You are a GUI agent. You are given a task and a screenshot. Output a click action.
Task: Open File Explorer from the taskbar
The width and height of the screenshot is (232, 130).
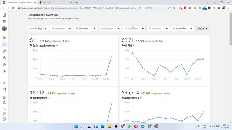(x=109, y=126)
